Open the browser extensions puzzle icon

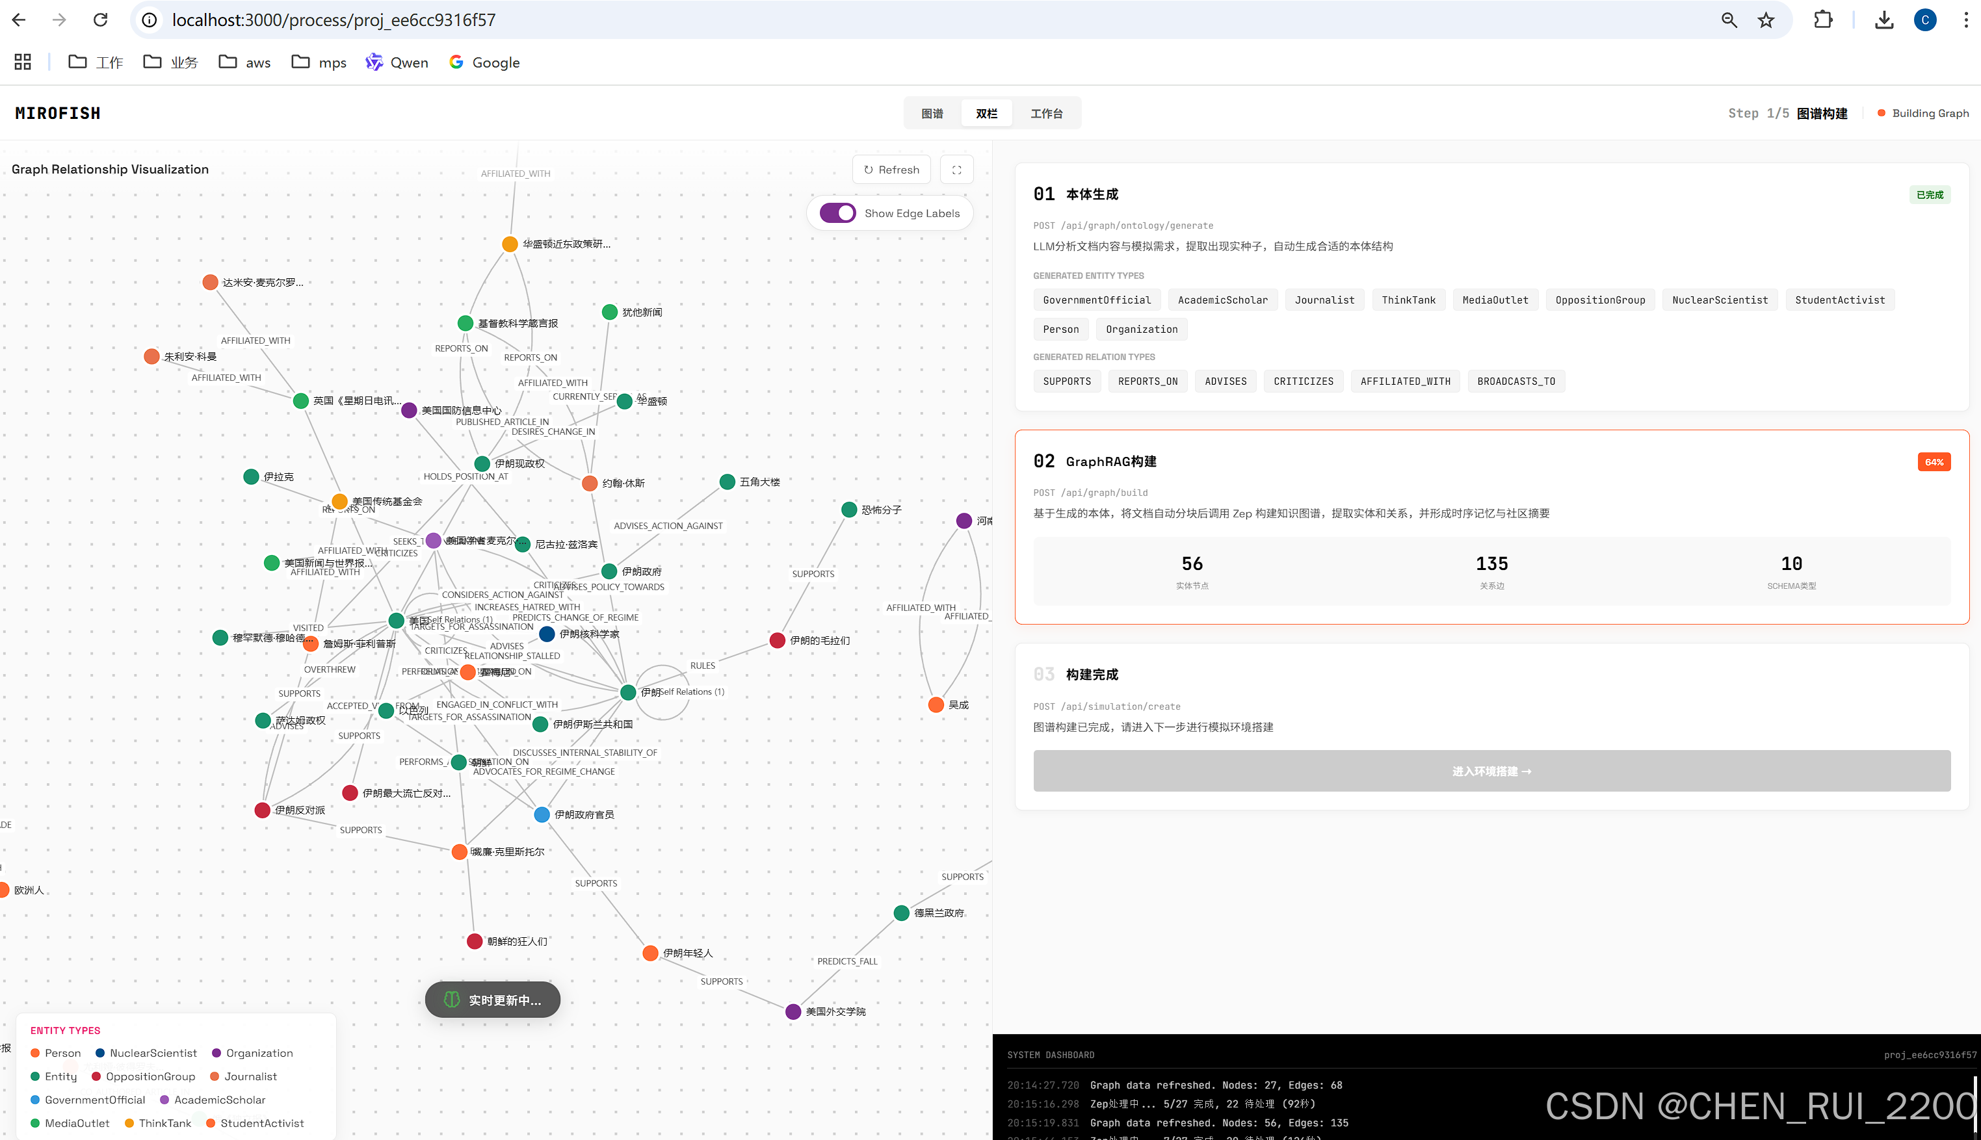[1823, 19]
